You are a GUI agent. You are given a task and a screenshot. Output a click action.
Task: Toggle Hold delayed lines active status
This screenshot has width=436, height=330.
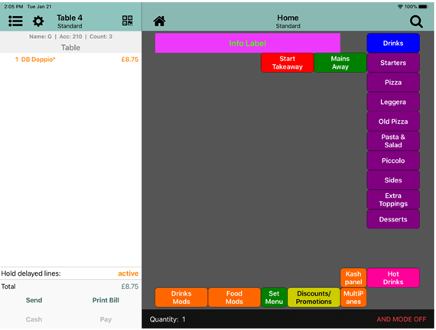[129, 273]
